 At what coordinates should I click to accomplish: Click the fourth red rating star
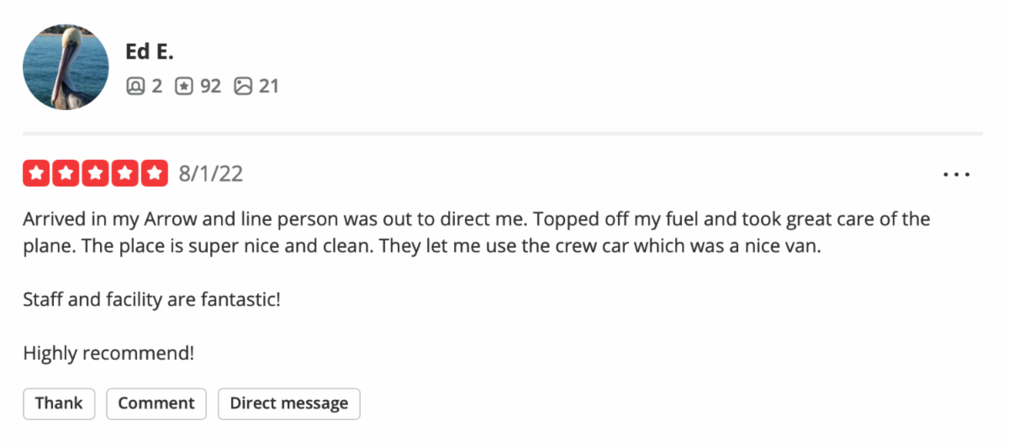(x=124, y=174)
